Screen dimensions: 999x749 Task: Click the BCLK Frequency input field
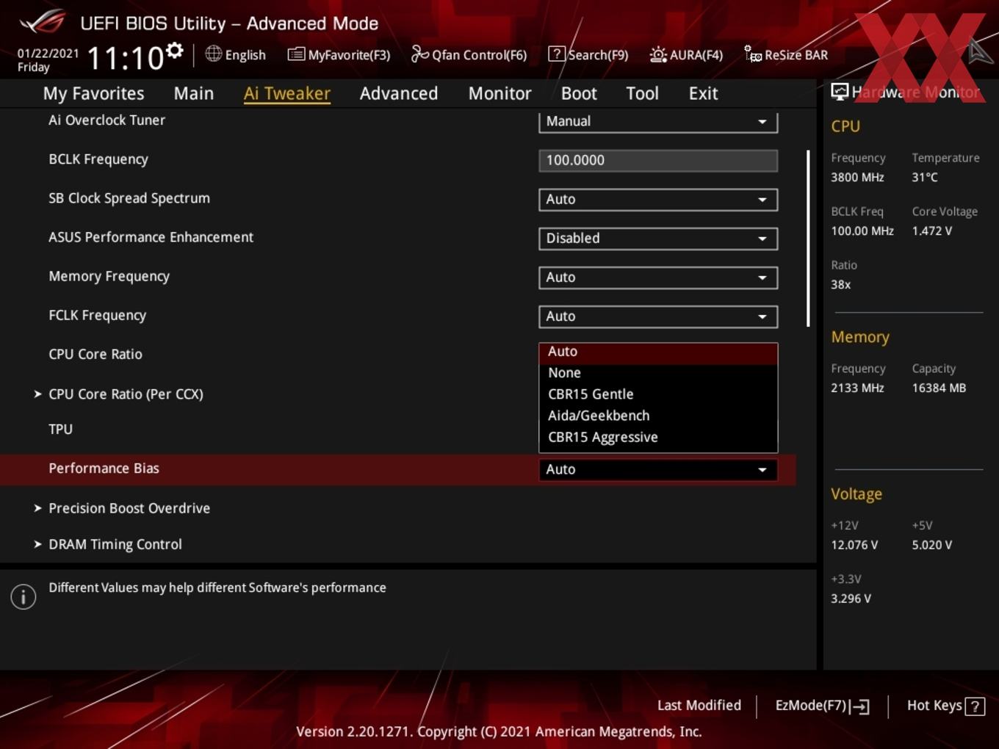[658, 160]
